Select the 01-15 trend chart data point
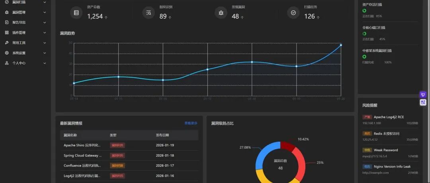Image resolution: width=430 pixels, height=183 pixels. (x=119, y=77)
